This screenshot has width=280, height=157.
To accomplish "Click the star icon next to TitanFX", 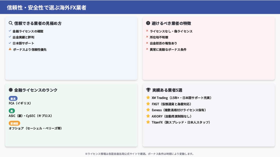I will click(148, 122).
